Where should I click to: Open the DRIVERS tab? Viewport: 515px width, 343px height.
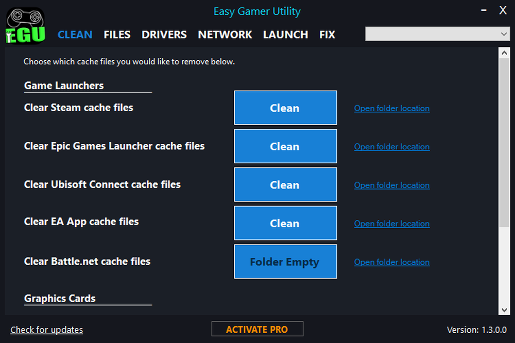pyautogui.click(x=164, y=35)
